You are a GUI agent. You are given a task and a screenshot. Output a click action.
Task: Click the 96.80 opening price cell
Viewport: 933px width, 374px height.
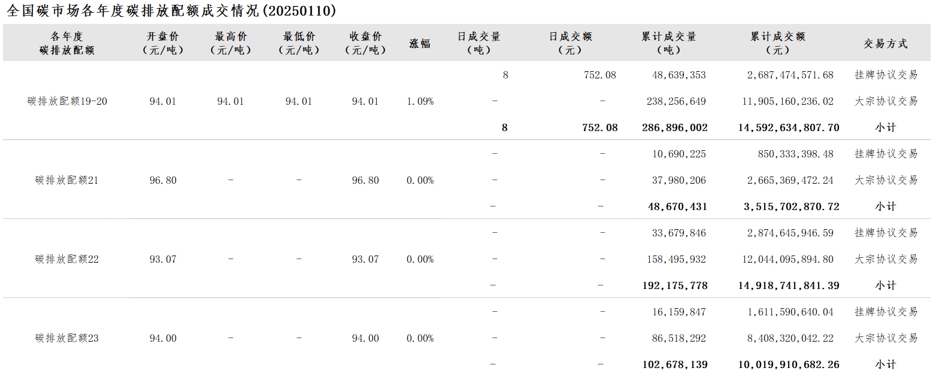click(x=163, y=180)
